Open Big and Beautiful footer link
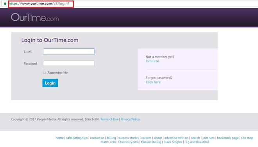This screenshot has width=258, height=147. 197,142
